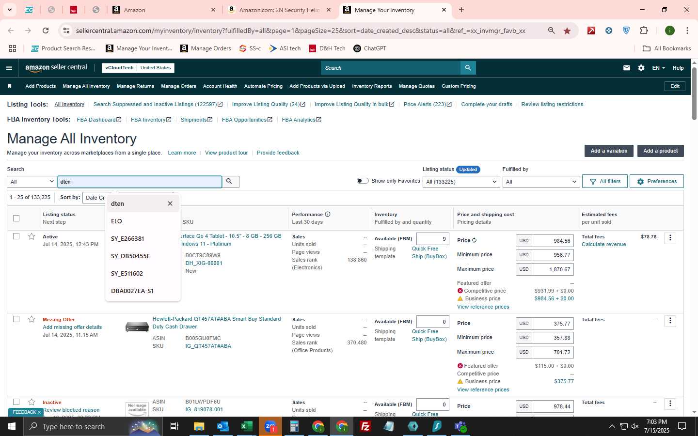698x436 pixels.
Task: Open the EN language dropdown
Action: tap(658, 68)
